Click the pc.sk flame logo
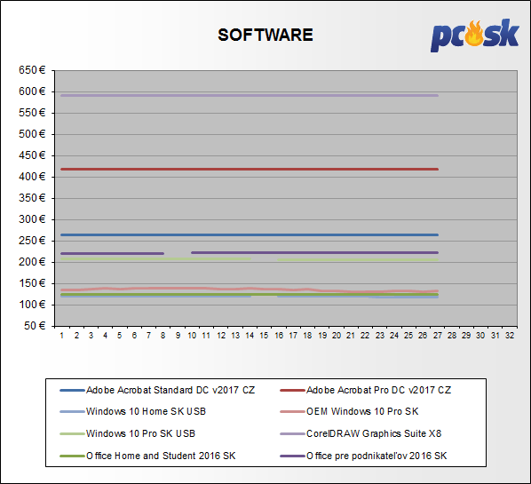 tap(475, 36)
